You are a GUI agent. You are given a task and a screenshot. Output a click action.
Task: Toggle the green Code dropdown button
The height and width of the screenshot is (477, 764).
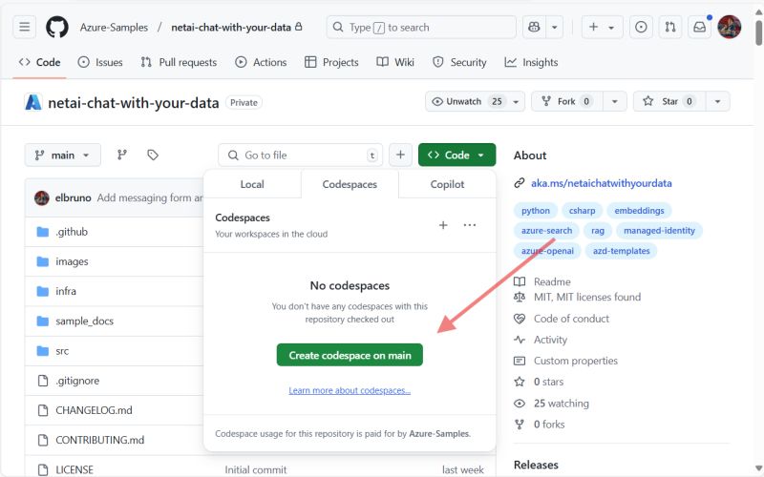click(x=456, y=155)
